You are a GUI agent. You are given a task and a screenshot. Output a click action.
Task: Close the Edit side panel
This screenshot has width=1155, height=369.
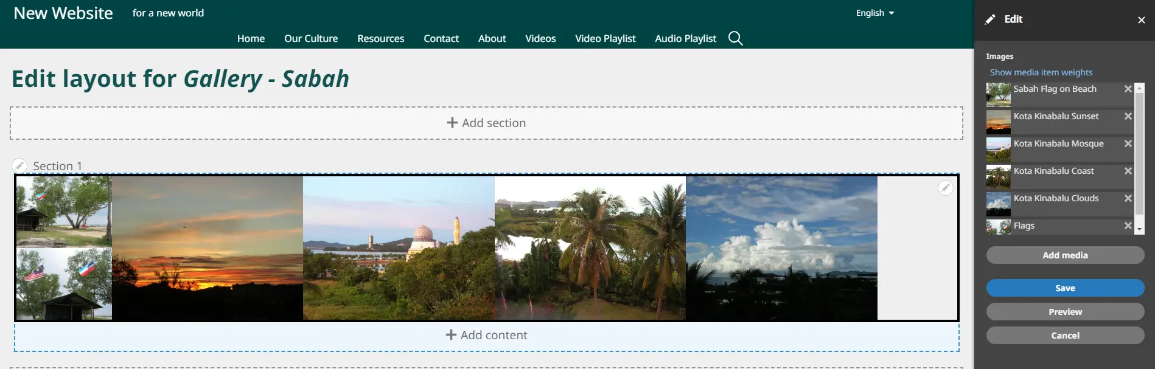coord(1141,20)
